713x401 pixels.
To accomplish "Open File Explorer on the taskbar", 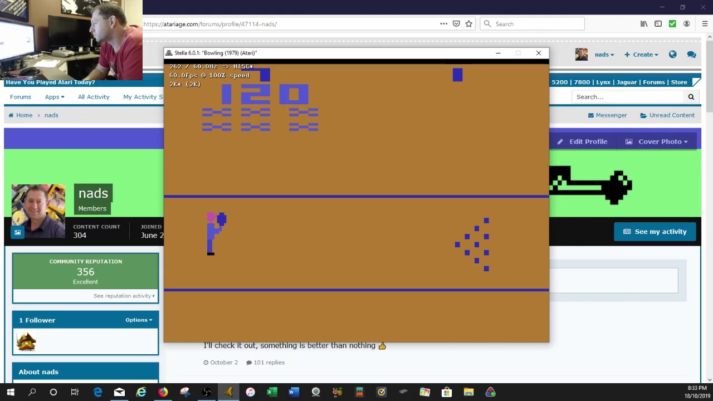I will [x=468, y=392].
